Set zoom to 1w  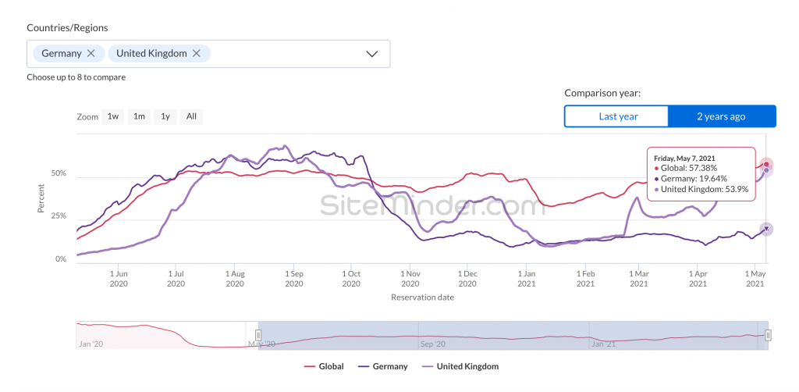click(113, 116)
